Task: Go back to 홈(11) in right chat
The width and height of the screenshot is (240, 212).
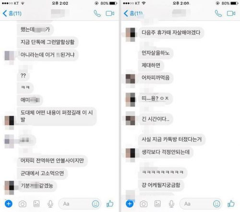Action: (133, 13)
